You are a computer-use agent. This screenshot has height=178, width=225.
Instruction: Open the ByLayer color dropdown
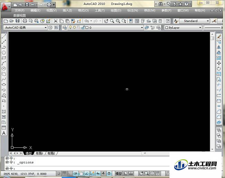(200, 27)
